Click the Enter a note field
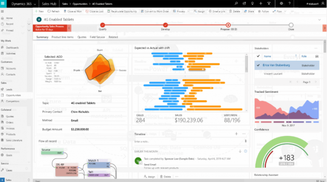This screenshot has width=327, height=182. pyautogui.click(x=187, y=141)
